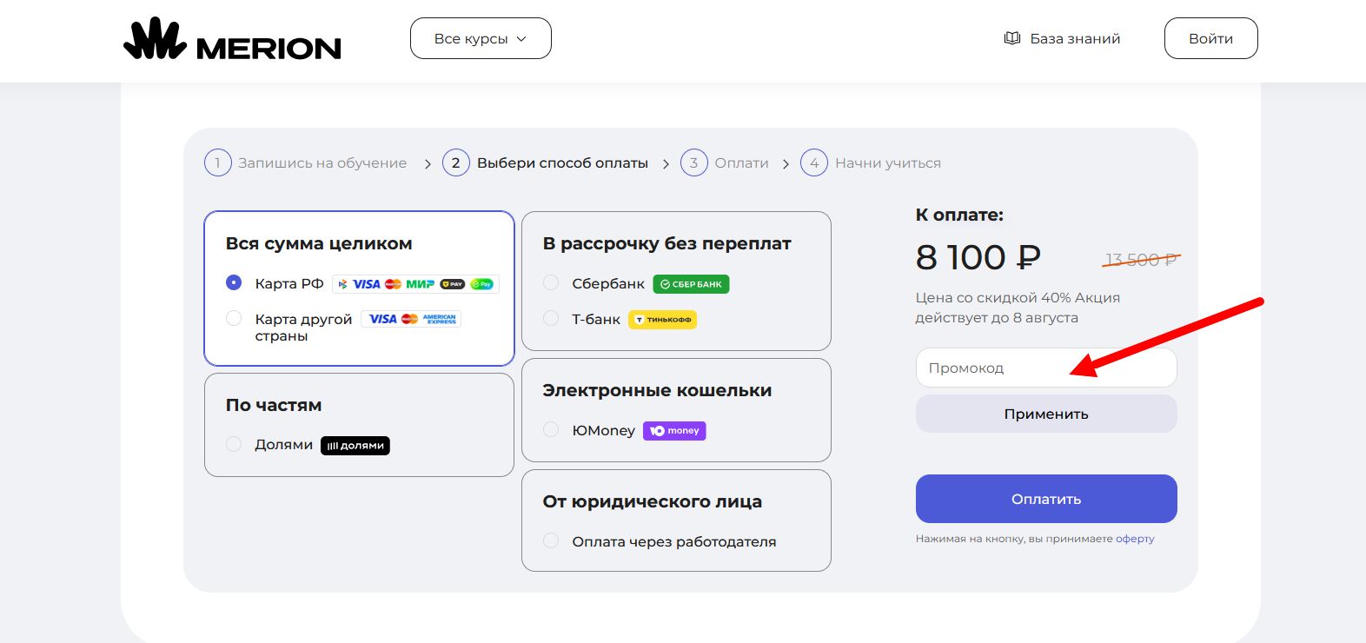Click the yellow Тинькофф badge
1366x643 pixels.
click(x=663, y=320)
